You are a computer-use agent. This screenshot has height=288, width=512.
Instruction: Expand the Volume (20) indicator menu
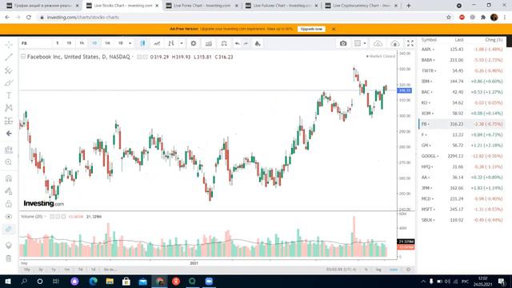pyautogui.click(x=46, y=217)
